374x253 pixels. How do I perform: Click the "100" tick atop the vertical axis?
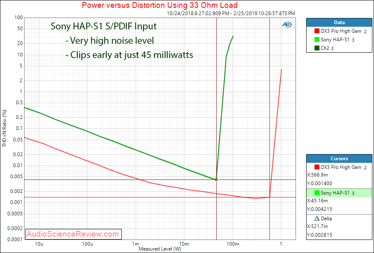[x=19, y=18]
